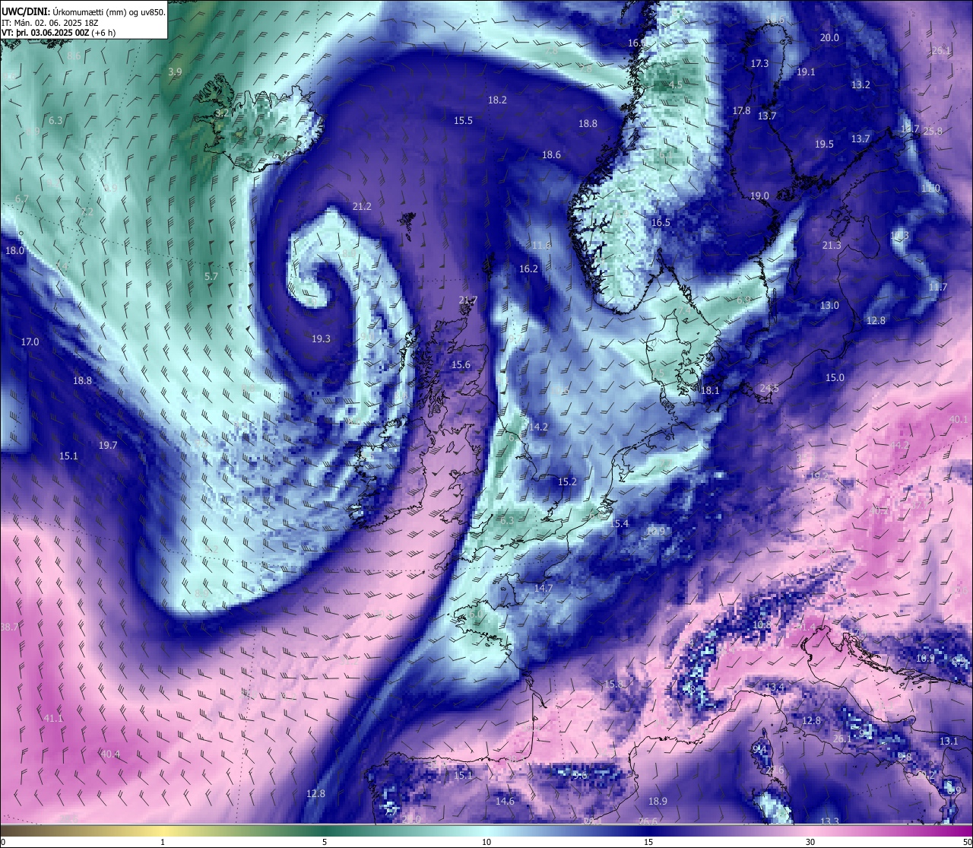Pick the 19.1 value over northern Finland

click(x=806, y=71)
